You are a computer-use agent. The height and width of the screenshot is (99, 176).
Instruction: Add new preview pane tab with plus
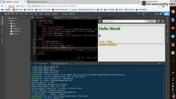click(x=122, y=18)
